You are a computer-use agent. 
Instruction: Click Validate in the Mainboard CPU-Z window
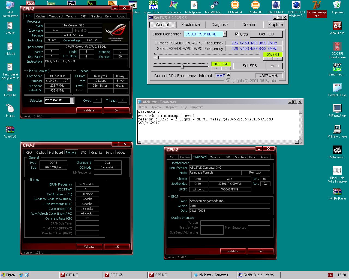click(x=233, y=251)
